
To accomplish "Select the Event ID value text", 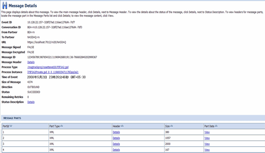I will coord(51,22).
